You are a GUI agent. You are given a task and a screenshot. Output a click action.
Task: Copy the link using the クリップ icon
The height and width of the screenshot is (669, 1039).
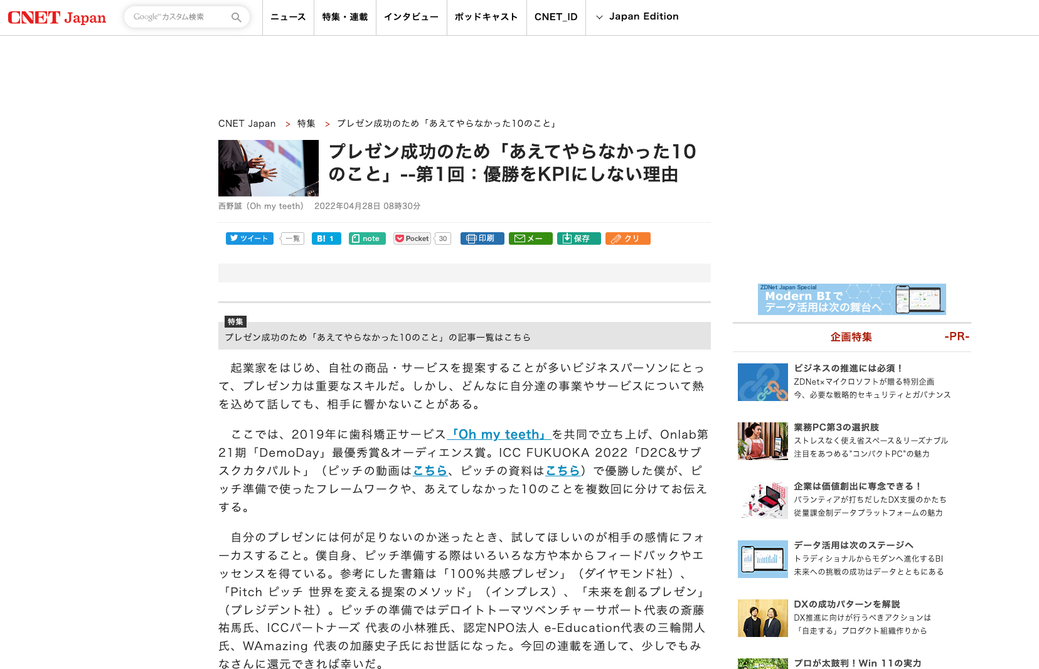tap(627, 238)
